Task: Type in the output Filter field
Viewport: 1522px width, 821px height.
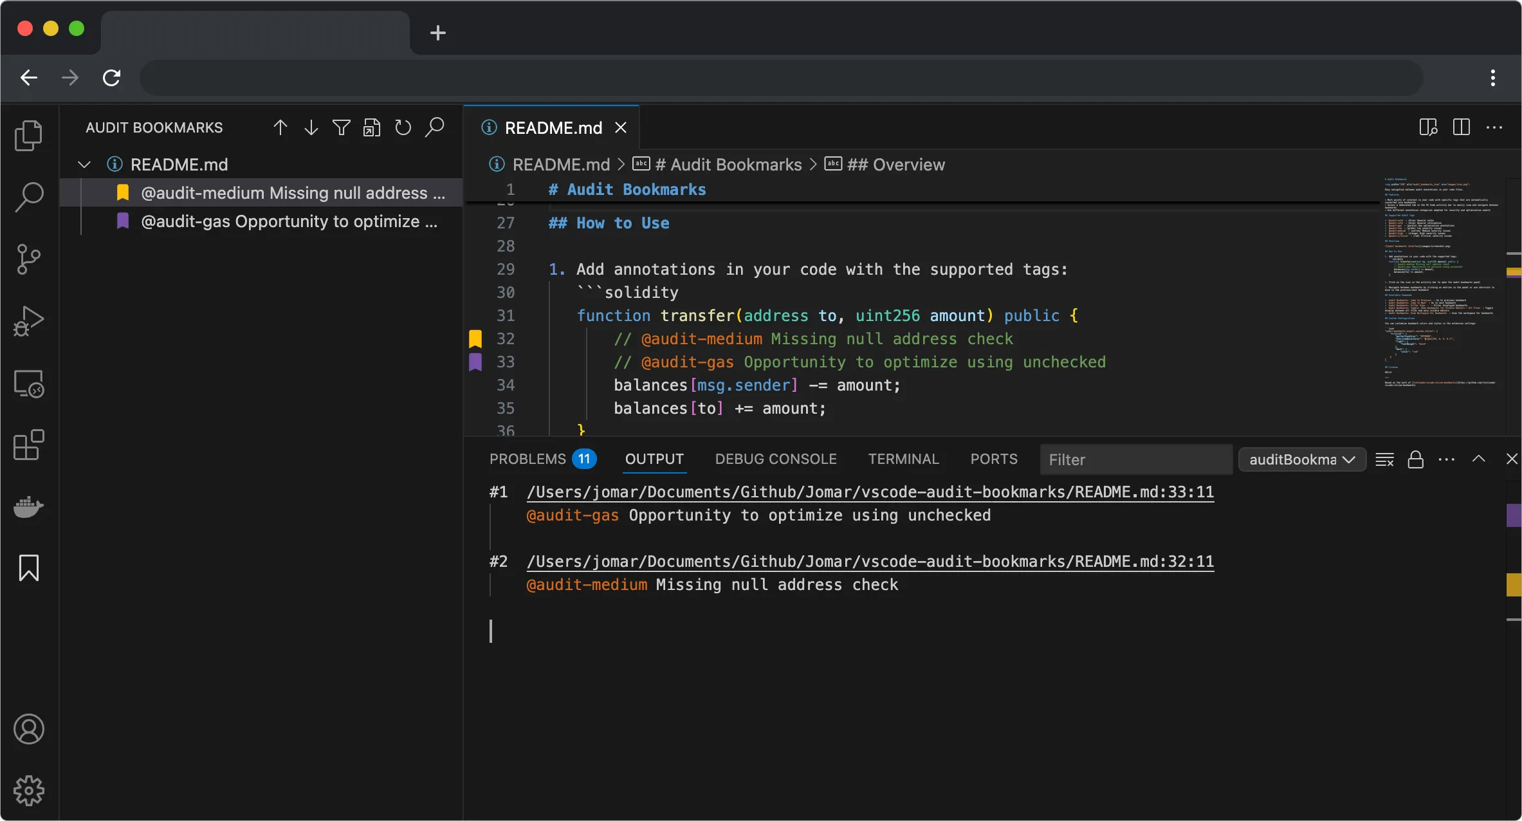Action: coord(1135,459)
